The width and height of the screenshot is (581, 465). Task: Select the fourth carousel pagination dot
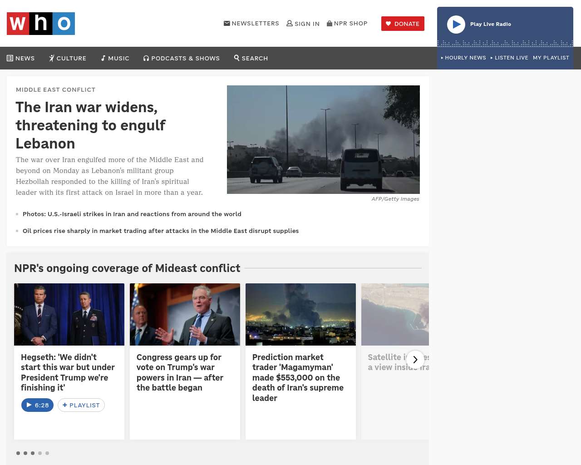click(40, 453)
